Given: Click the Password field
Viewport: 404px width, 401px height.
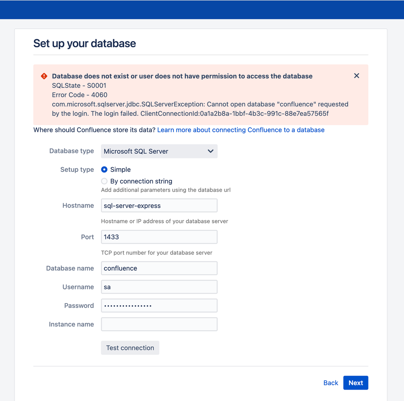Looking at the screenshot, I should tap(159, 306).
